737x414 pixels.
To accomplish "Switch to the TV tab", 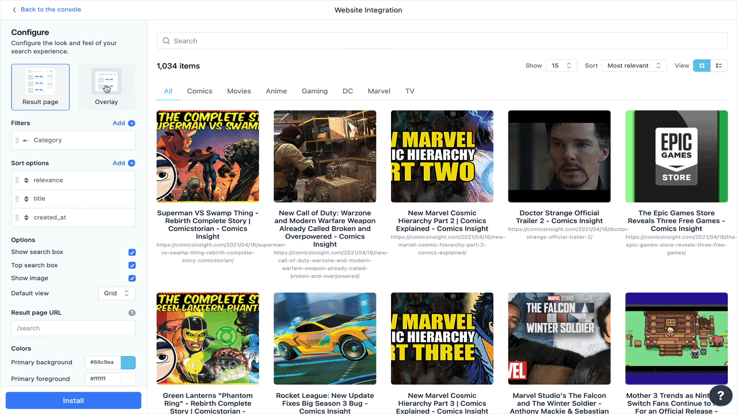I will pos(410,91).
